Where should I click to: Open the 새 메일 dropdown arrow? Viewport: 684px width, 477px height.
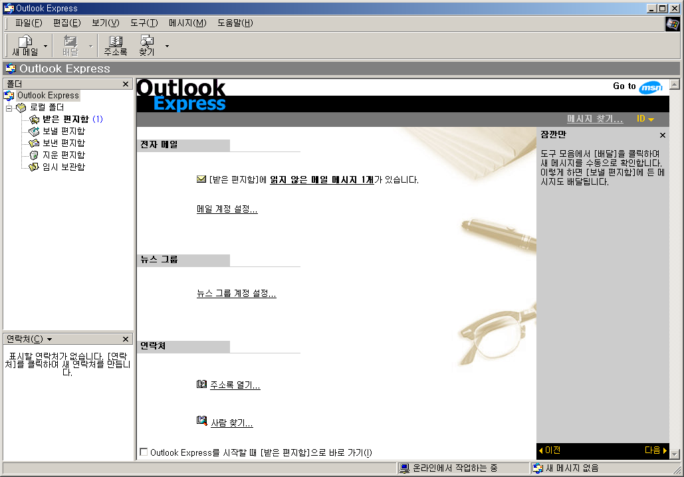(x=45, y=46)
